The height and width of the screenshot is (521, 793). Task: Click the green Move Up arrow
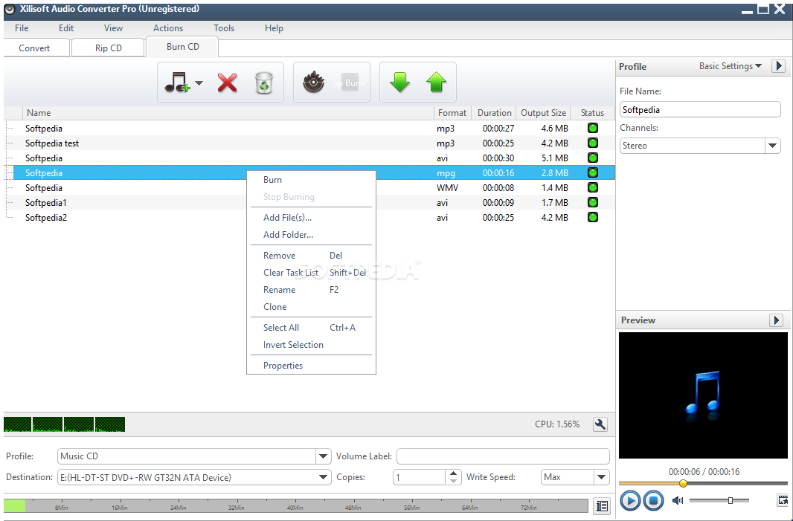click(x=436, y=82)
